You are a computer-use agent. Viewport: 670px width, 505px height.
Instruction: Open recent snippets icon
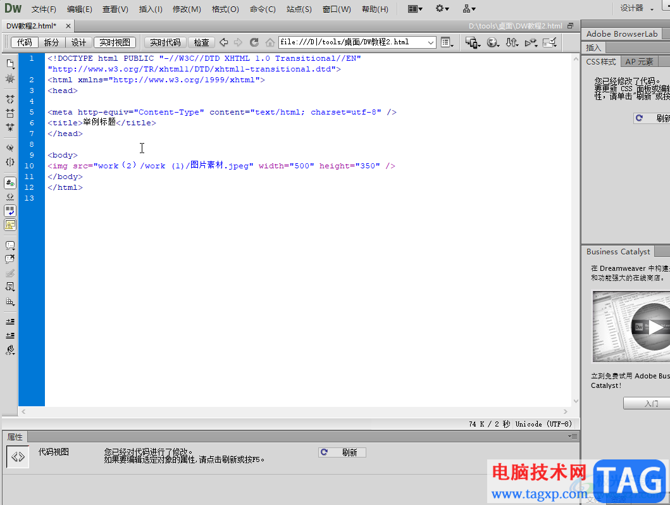(x=10, y=287)
